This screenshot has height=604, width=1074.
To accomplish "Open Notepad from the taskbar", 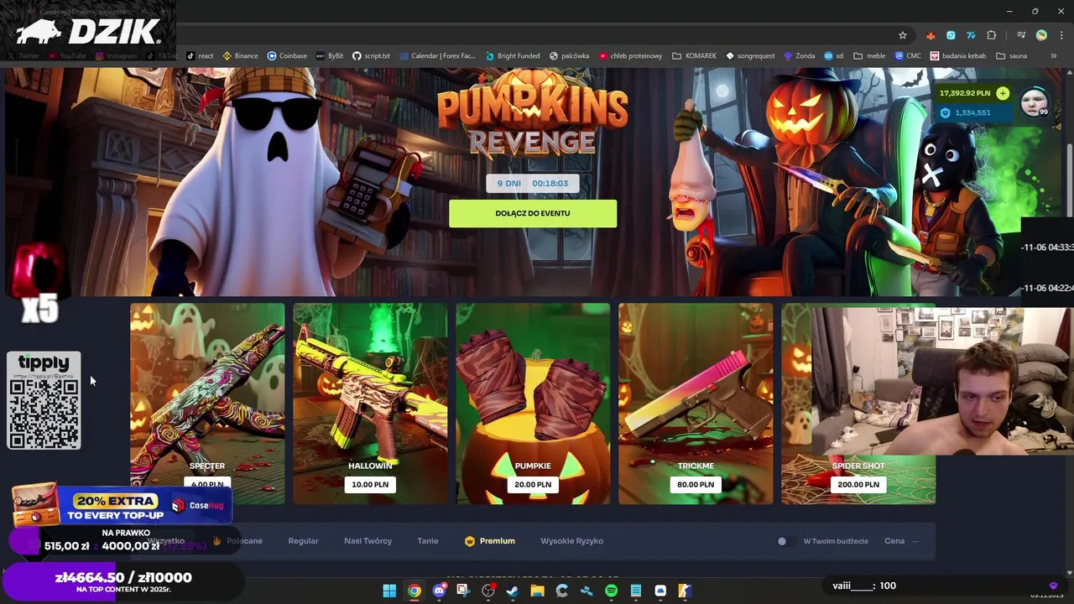I will coord(636,591).
